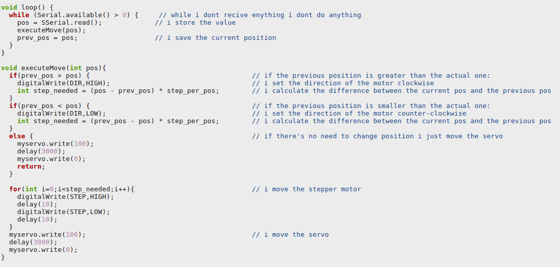
Task: Click the comment 'i move the servo'
Action: pyautogui.click(x=290, y=235)
